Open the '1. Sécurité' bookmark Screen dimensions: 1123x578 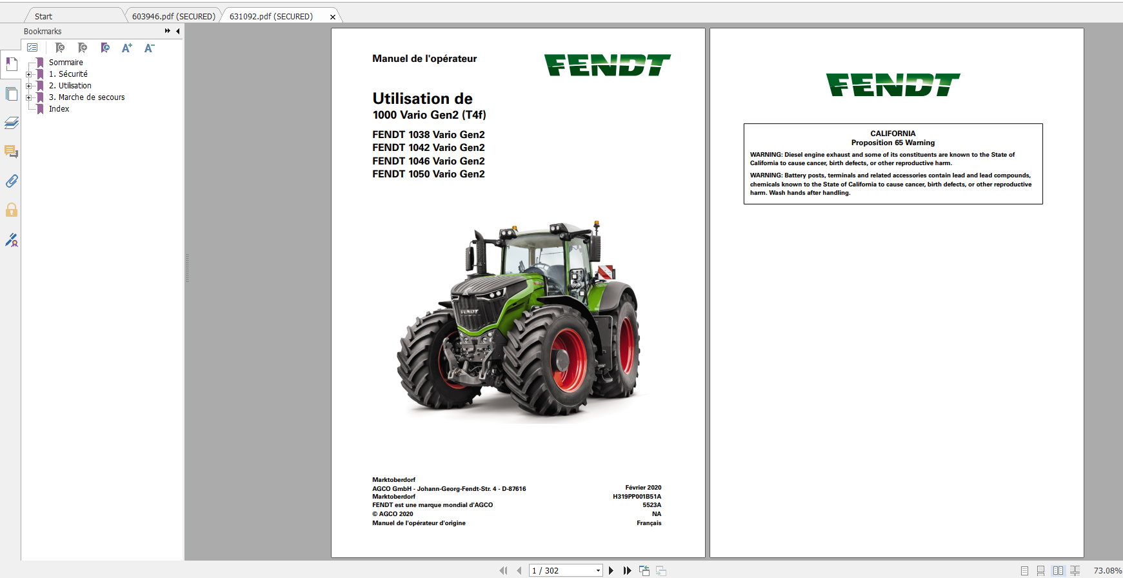tap(68, 74)
